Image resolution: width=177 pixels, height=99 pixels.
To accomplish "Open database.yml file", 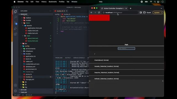I will (x=30, y=67).
